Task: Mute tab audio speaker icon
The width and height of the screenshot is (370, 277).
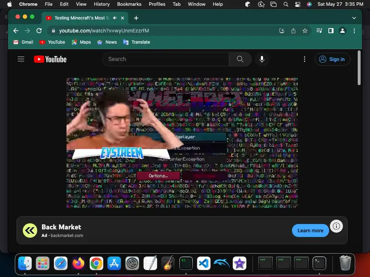Action: [115, 18]
